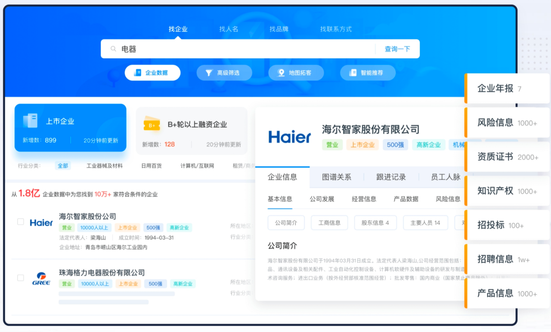Expand the 知识产权 side panel

[x=507, y=191]
